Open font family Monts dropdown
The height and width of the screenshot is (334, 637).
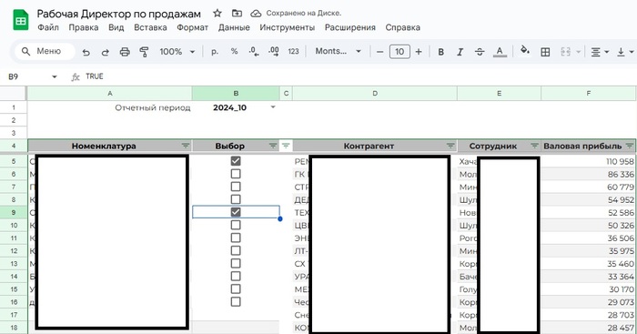tap(338, 52)
